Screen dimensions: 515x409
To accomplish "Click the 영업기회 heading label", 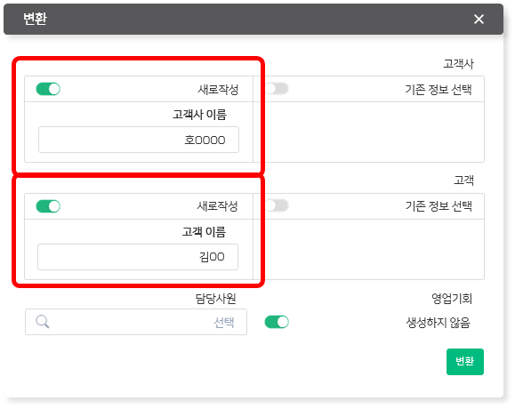I will coord(452,299).
